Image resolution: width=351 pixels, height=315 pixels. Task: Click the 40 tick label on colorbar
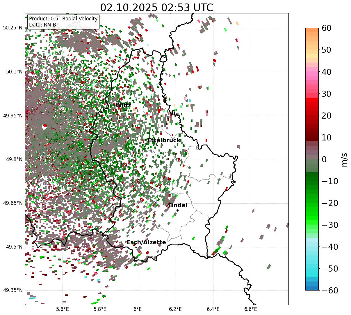tap(327, 72)
